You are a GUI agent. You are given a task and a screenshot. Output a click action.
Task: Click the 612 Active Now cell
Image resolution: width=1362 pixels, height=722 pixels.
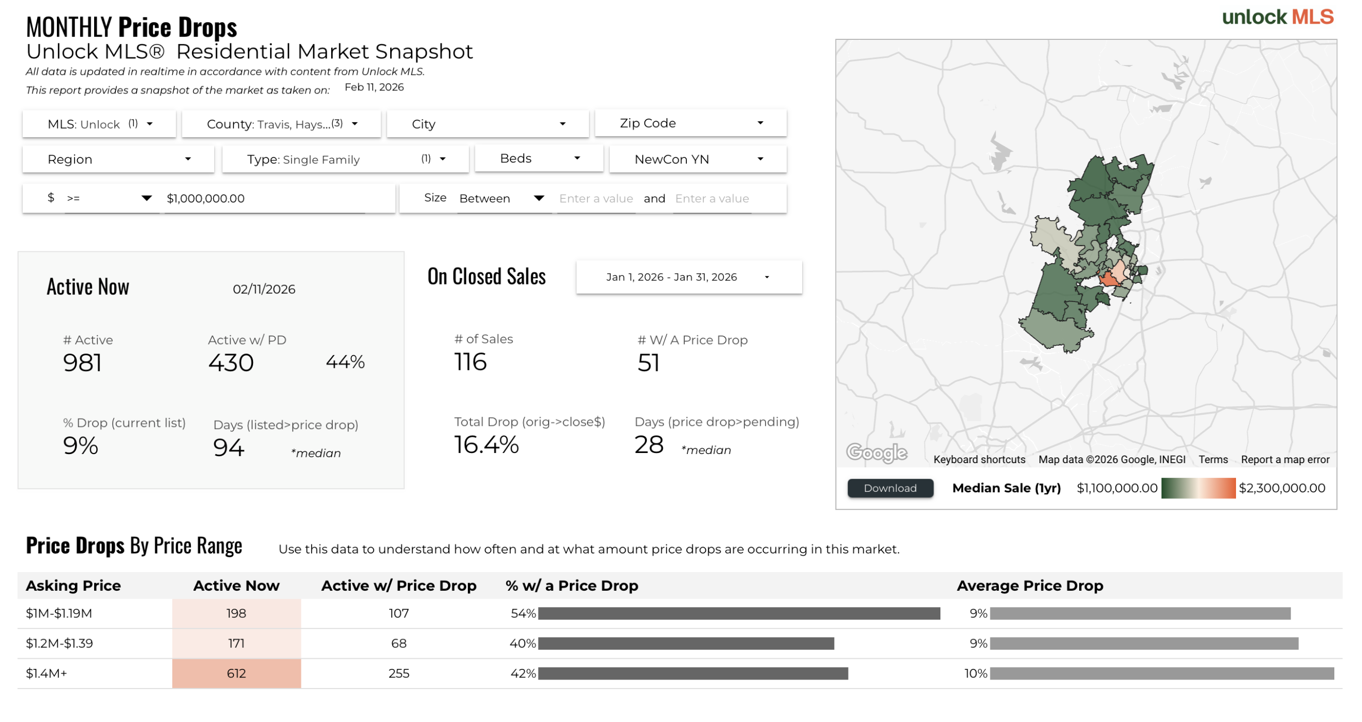coord(236,674)
